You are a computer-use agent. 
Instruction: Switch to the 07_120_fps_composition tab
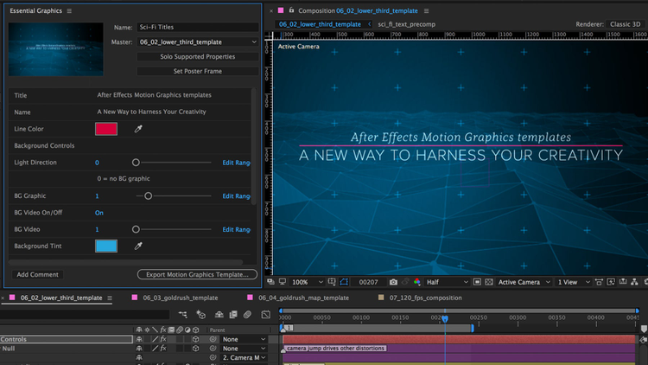pyautogui.click(x=425, y=298)
